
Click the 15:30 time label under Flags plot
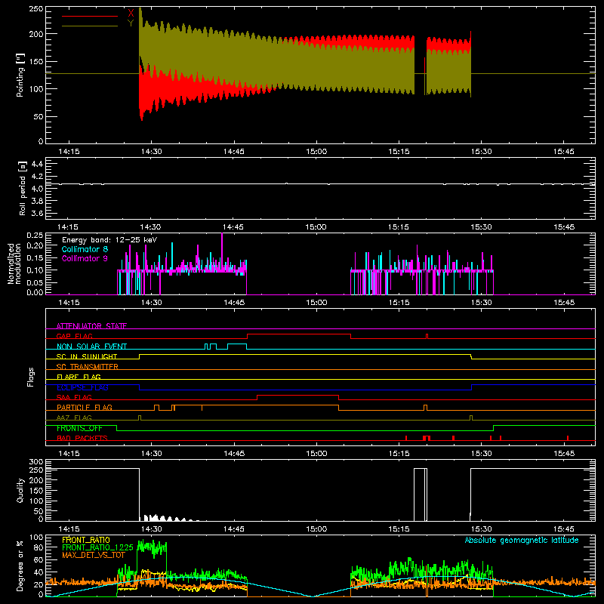tap(481, 454)
